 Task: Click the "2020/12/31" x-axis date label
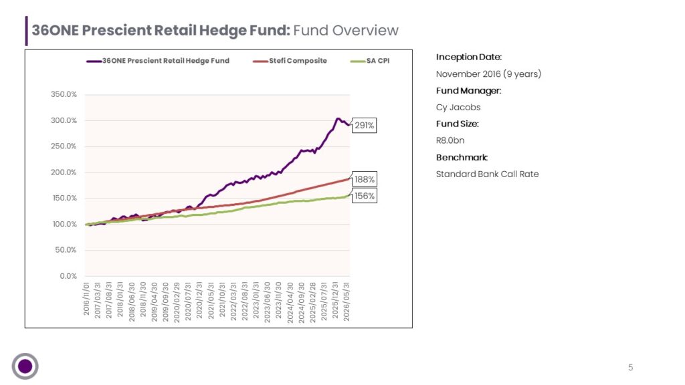pyautogui.click(x=199, y=300)
